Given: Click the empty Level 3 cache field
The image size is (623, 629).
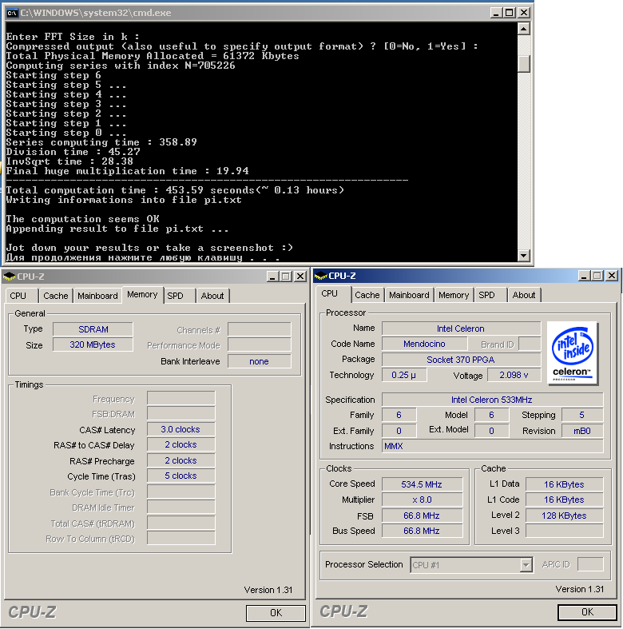Looking at the screenshot, I should tap(565, 531).
